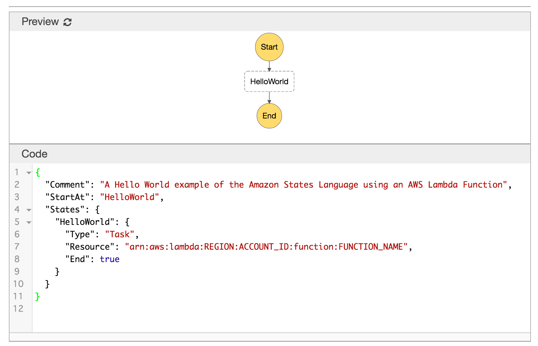Collapse the States block fold arrow
The width and height of the screenshot is (538, 346).
click(x=29, y=210)
